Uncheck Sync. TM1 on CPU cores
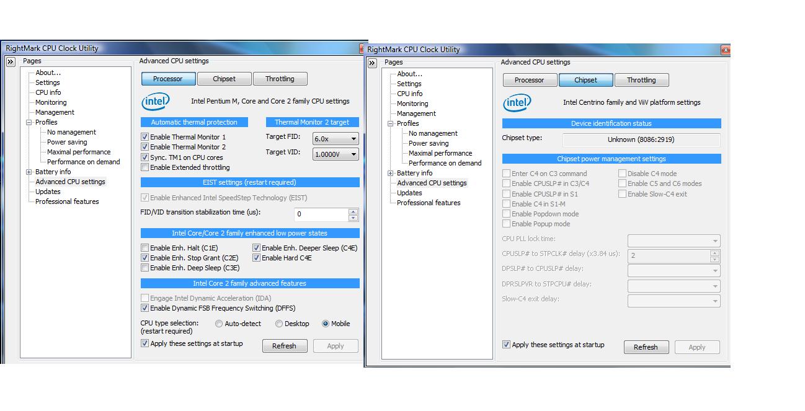This screenshot has height=411, width=805. click(x=145, y=157)
